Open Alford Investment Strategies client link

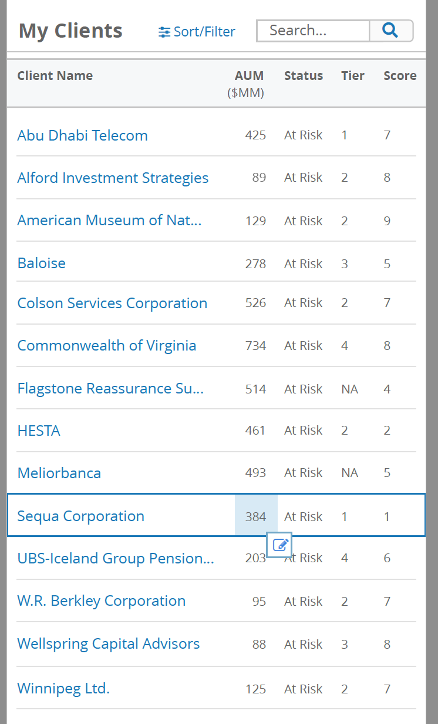[113, 178]
